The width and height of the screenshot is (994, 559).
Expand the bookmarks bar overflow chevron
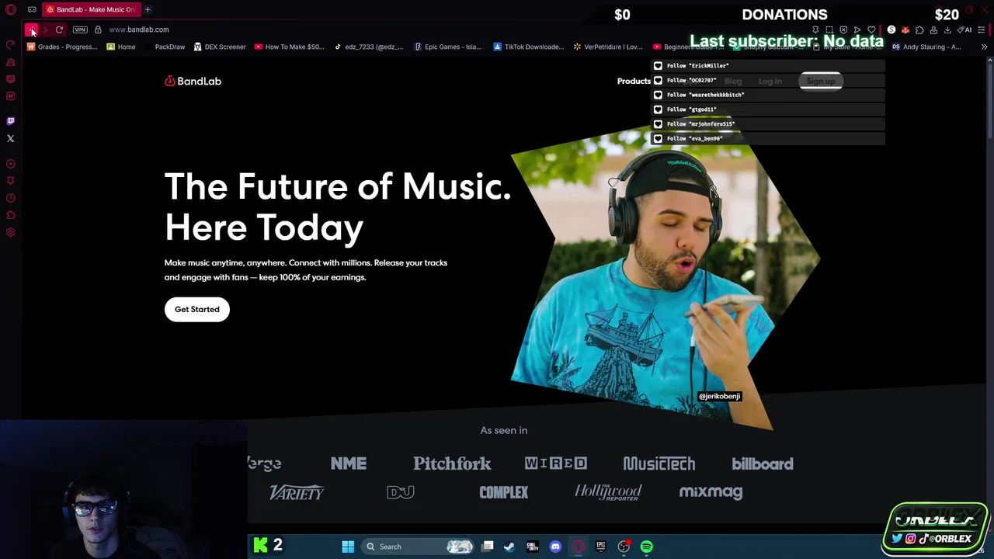click(x=984, y=47)
